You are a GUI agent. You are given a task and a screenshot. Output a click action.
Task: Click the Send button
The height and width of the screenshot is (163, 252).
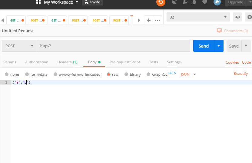204,46
